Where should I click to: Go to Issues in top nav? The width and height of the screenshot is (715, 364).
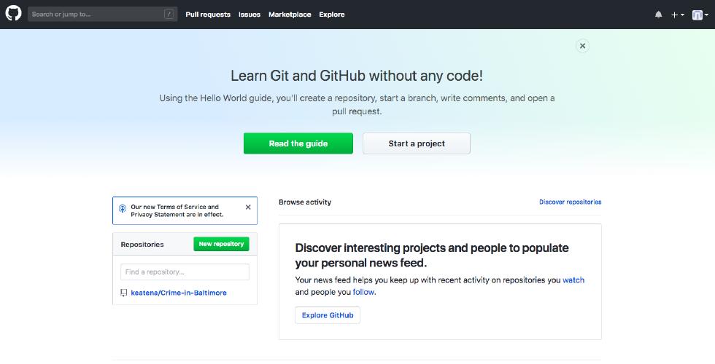tap(250, 15)
